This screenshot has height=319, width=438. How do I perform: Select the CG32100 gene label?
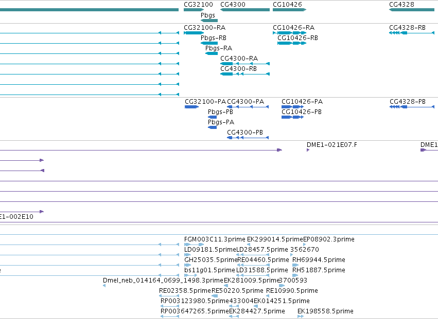click(x=198, y=5)
